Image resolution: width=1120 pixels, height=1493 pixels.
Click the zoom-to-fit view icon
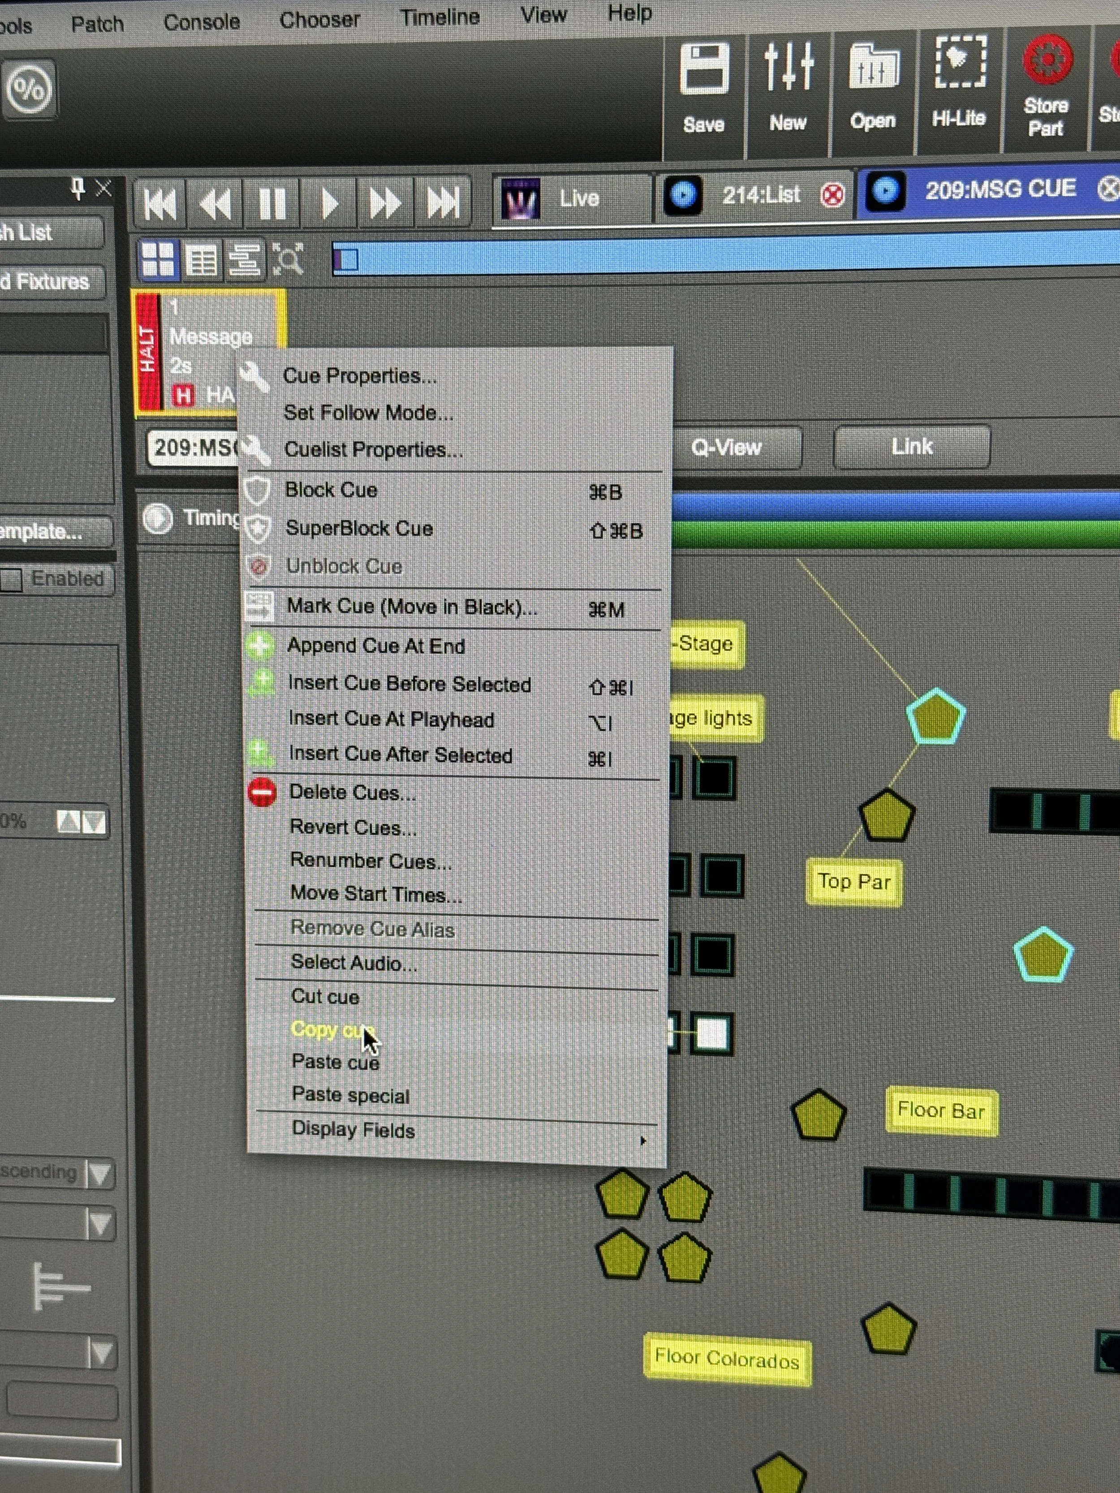[288, 259]
